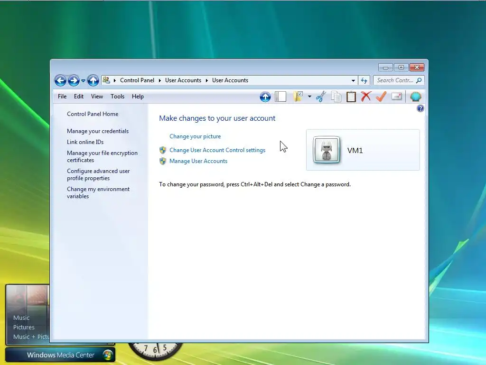Open Change my environment variables
This screenshot has width=486, height=365.
pyautogui.click(x=98, y=192)
